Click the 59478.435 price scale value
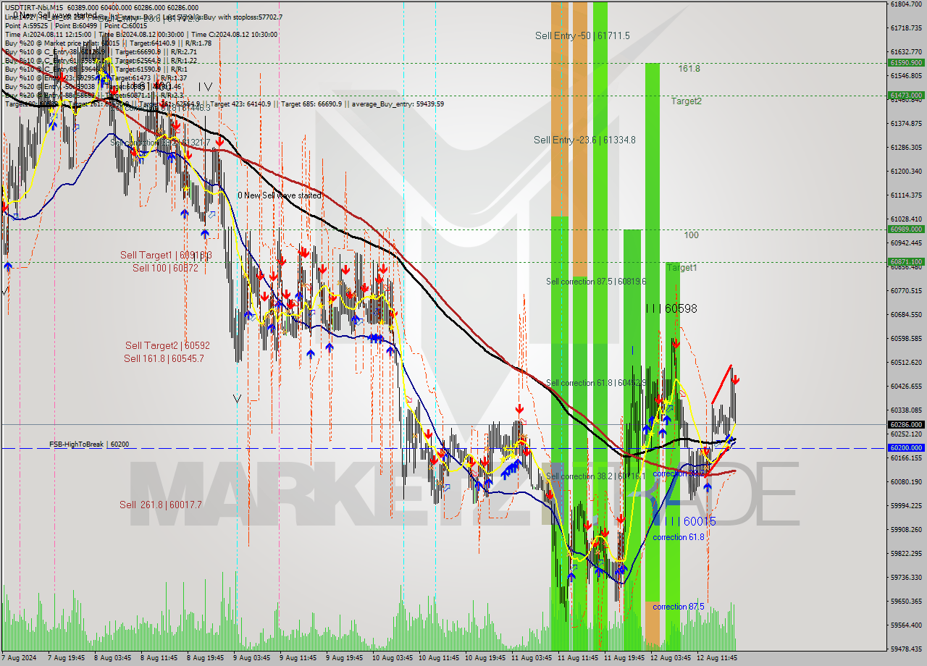Screen dimensions: 927x666 coord(906,649)
